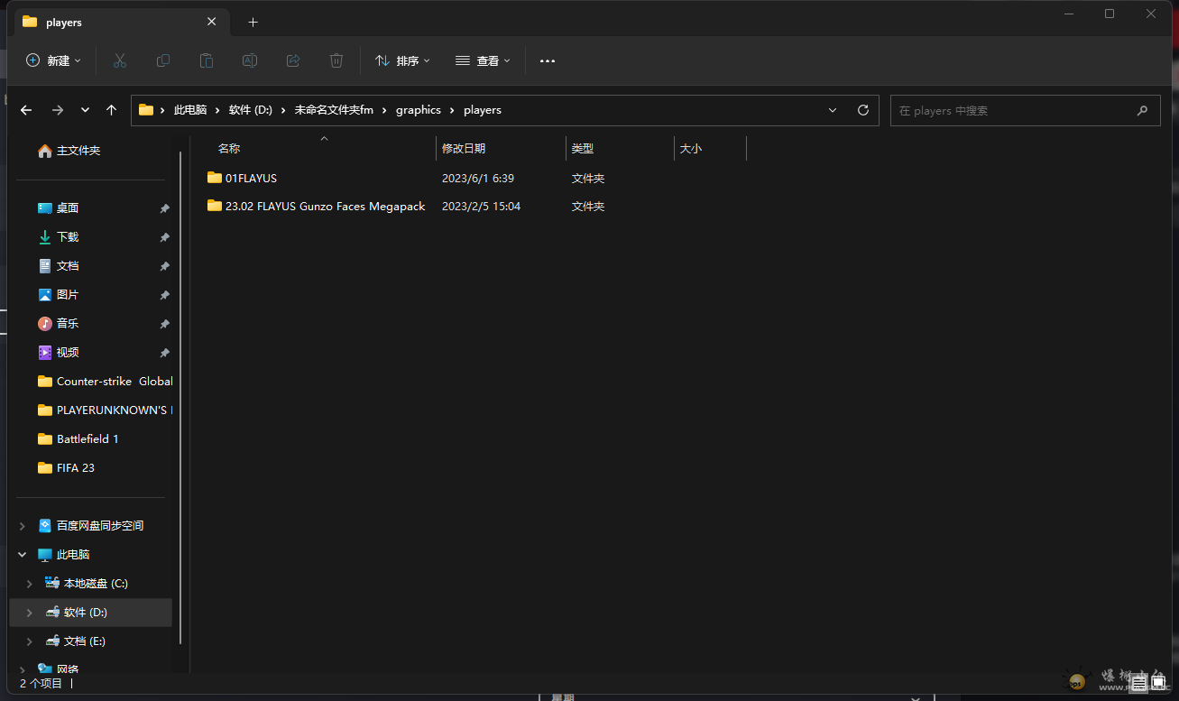Click graphics breadcrumb segment
Image resolution: width=1179 pixels, height=701 pixels.
419,110
